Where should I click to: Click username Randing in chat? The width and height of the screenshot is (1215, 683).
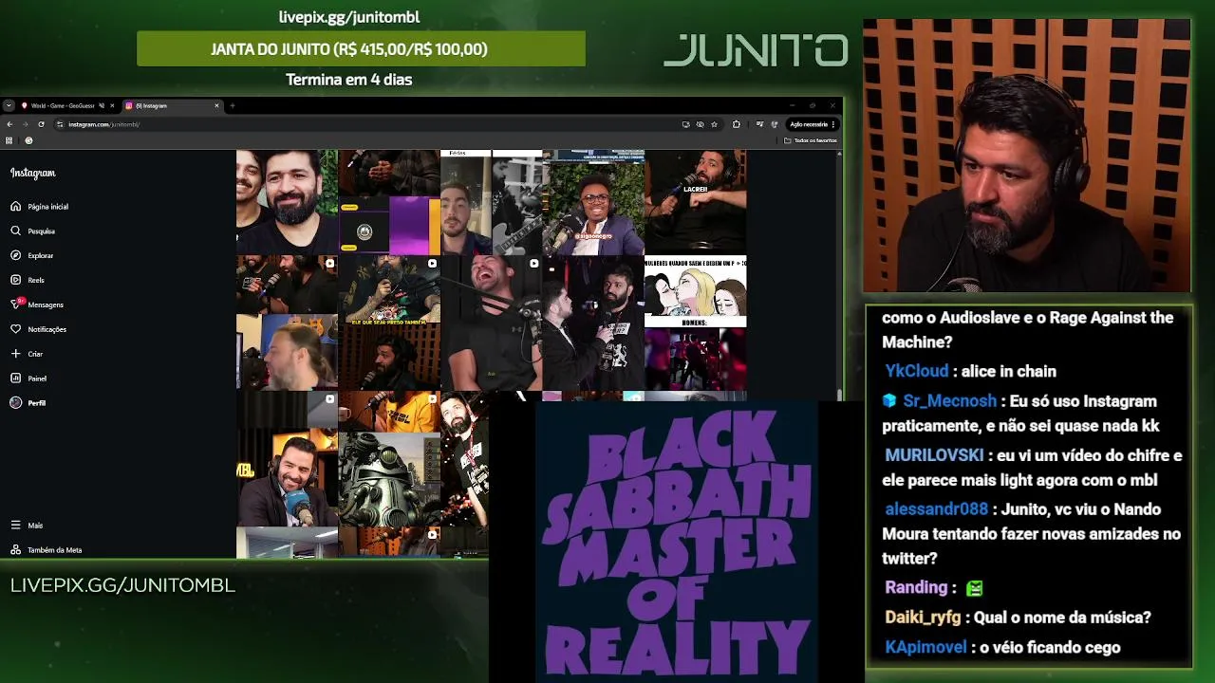(x=916, y=588)
